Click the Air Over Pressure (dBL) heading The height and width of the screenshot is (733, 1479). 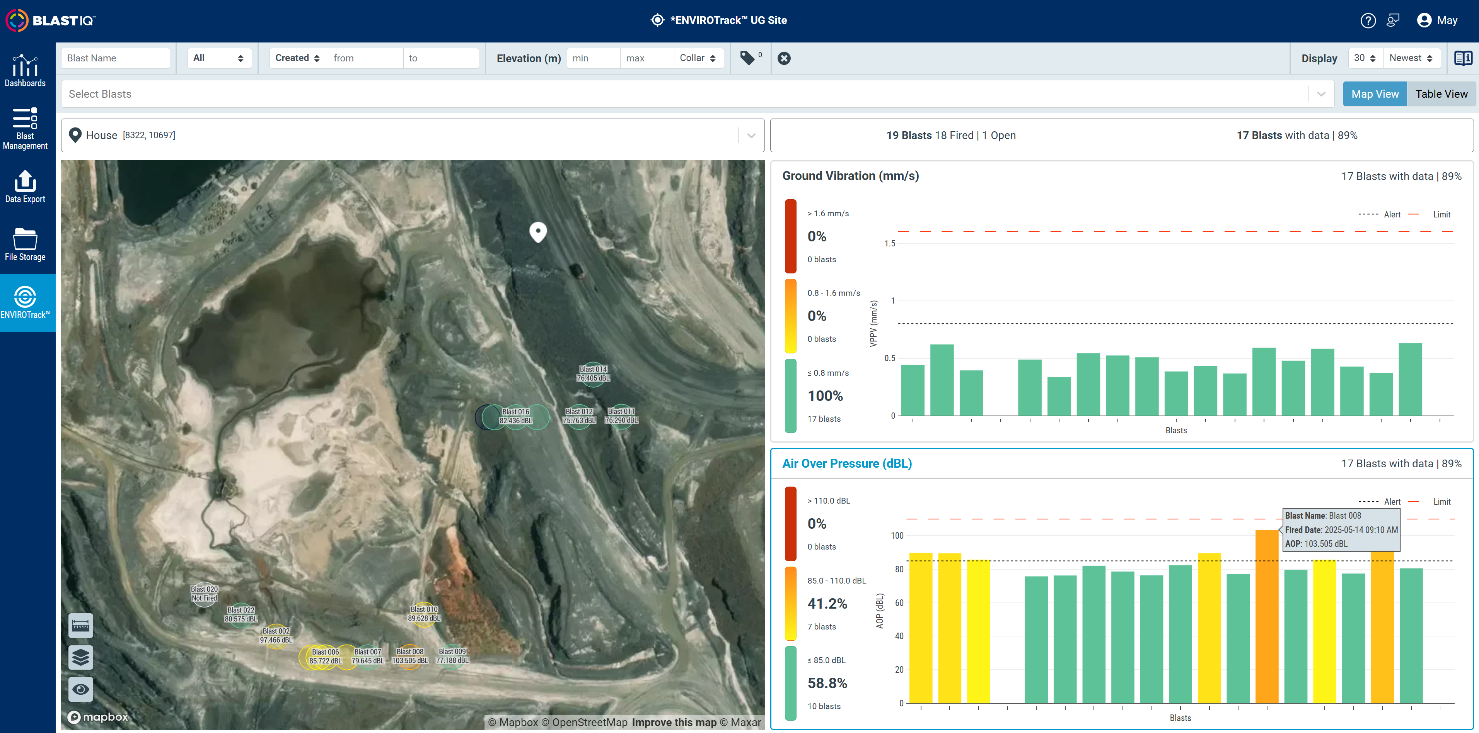pos(847,463)
